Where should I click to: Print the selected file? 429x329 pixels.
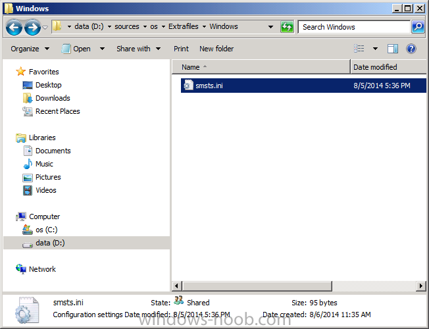181,49
